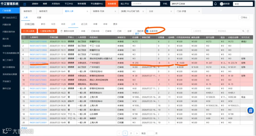Viewport: 256px width, 136px height.
Task: Click the search magnifier beside the supplier field
Action: point(243,31)
